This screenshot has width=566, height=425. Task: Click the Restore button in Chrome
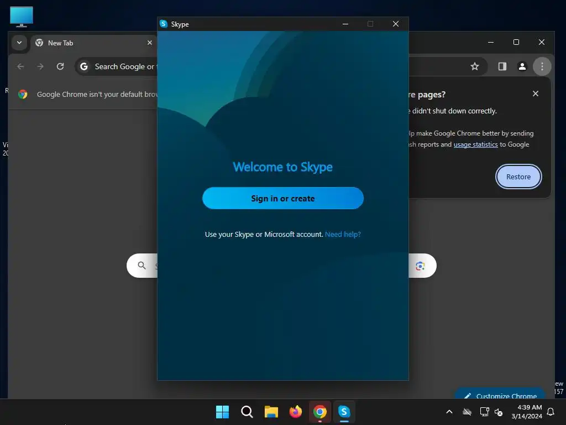518,177
